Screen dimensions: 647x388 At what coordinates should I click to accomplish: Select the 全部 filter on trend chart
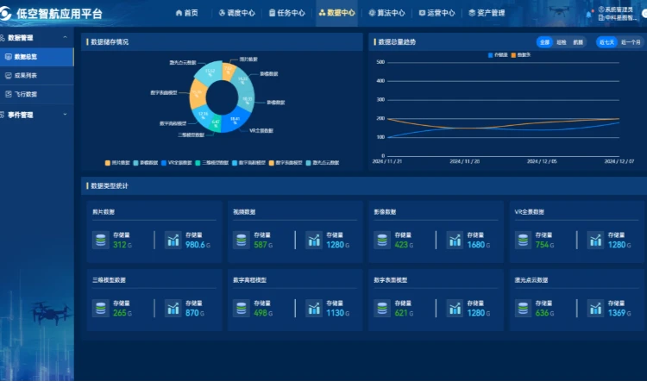click(x=544, y=41)
